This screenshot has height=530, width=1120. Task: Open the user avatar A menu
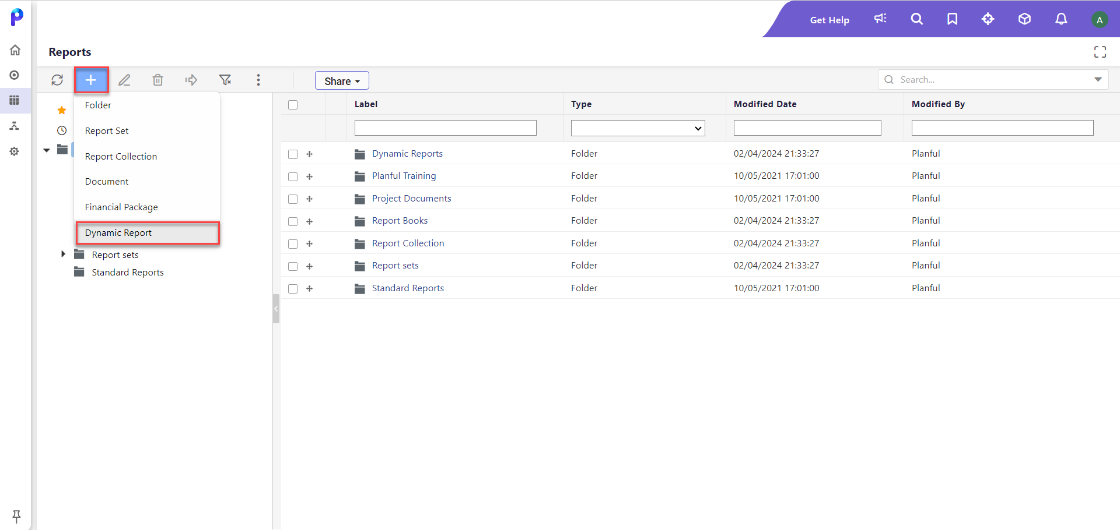point(1100,20)
